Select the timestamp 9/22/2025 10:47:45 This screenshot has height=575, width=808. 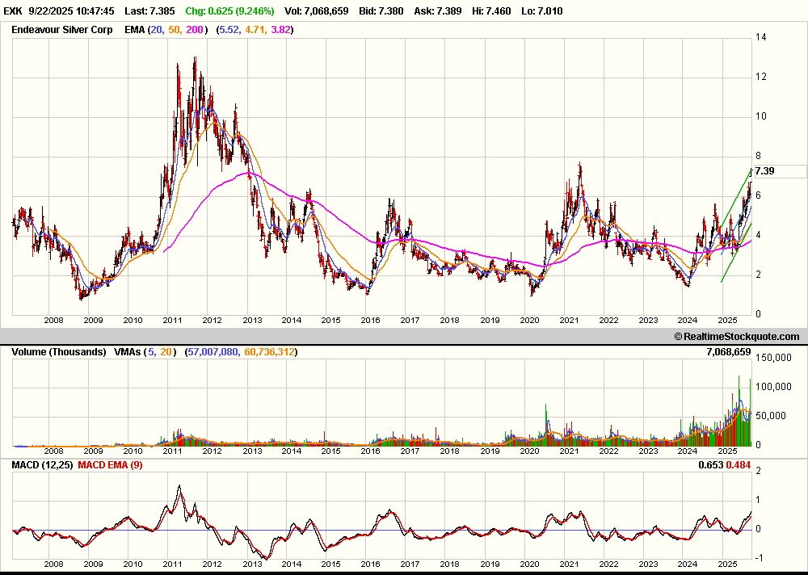[x=72, y=10]
